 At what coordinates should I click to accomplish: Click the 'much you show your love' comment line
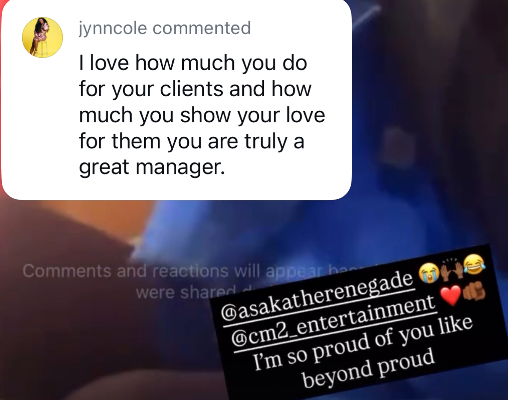coord(202,115)
